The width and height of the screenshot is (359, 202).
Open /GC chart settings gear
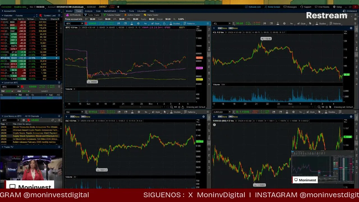click(x=139, y=112)
